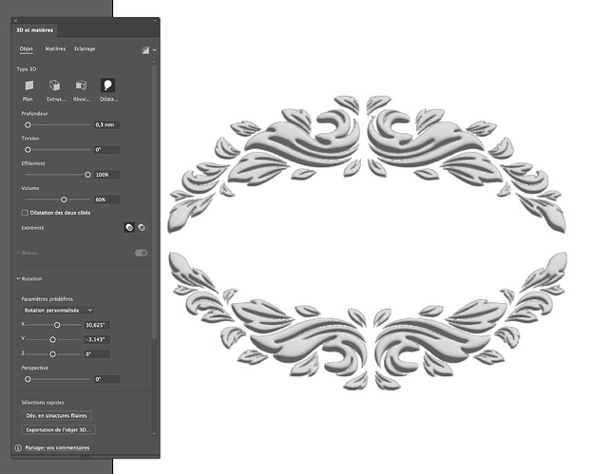This screenshot has width=591, height=474.
Task: Select the Extrusion 3D type icon
Action: (55, 85)
